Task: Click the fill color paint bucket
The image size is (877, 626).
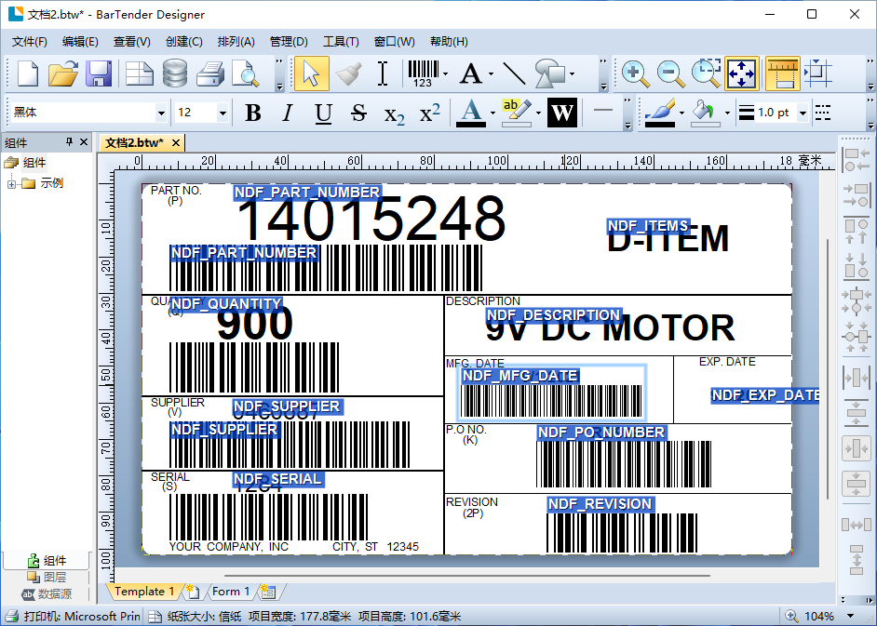Action: coord(706,113)
